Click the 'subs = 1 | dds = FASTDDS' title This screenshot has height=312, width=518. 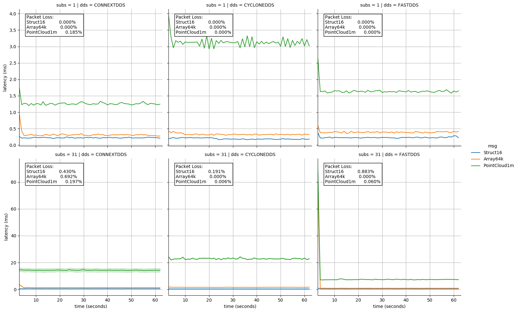(389, 5)
